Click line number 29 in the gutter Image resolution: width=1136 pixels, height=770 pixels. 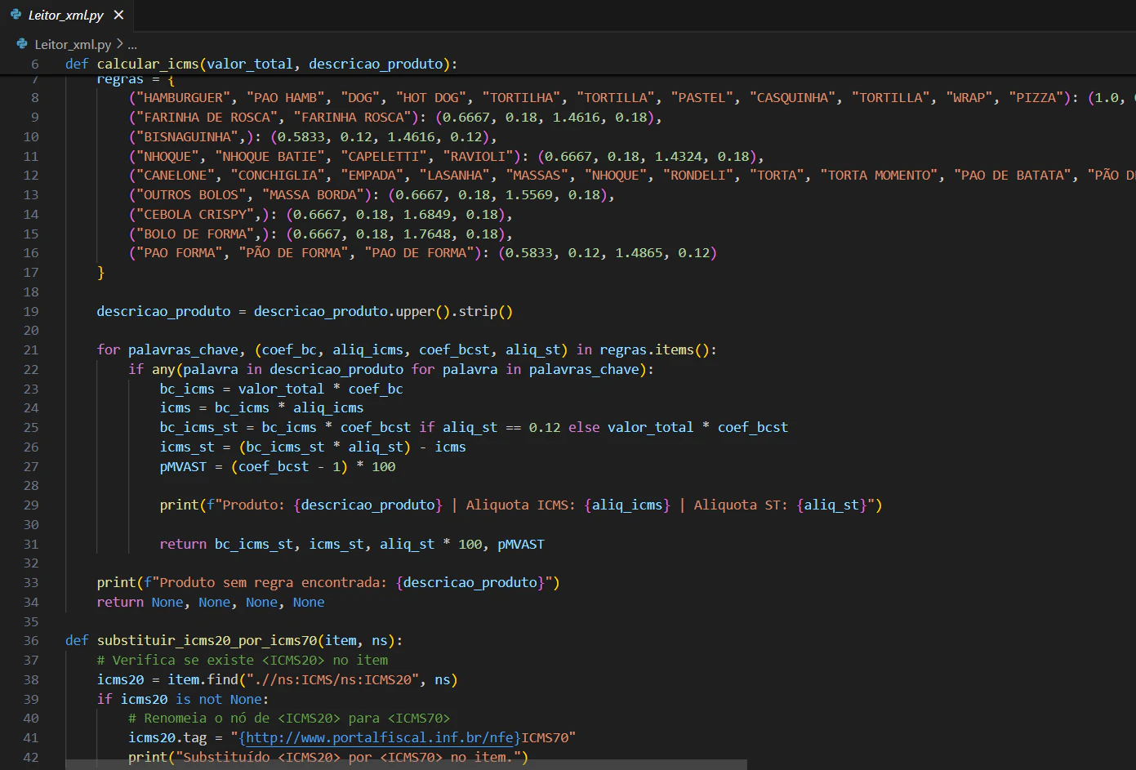tap(31, 505)
